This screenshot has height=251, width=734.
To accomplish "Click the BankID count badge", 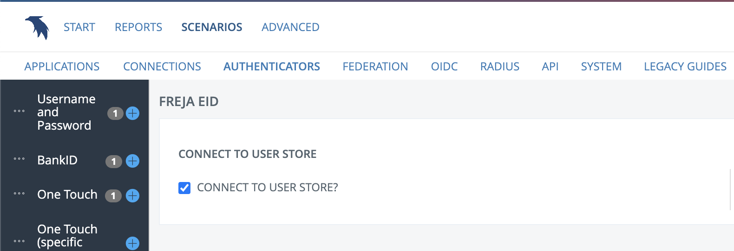I will coord(114,161).
